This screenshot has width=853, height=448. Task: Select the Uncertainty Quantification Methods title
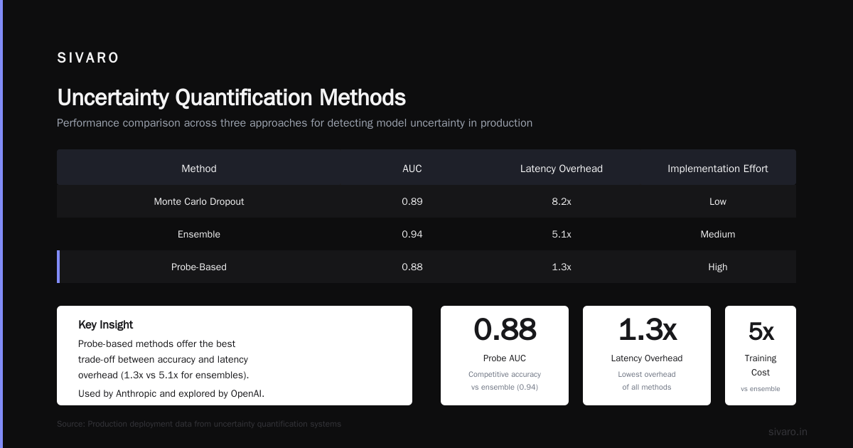click(x=231, y=97)
